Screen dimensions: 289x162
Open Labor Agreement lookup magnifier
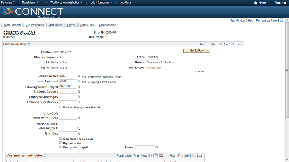click(79, 81)
